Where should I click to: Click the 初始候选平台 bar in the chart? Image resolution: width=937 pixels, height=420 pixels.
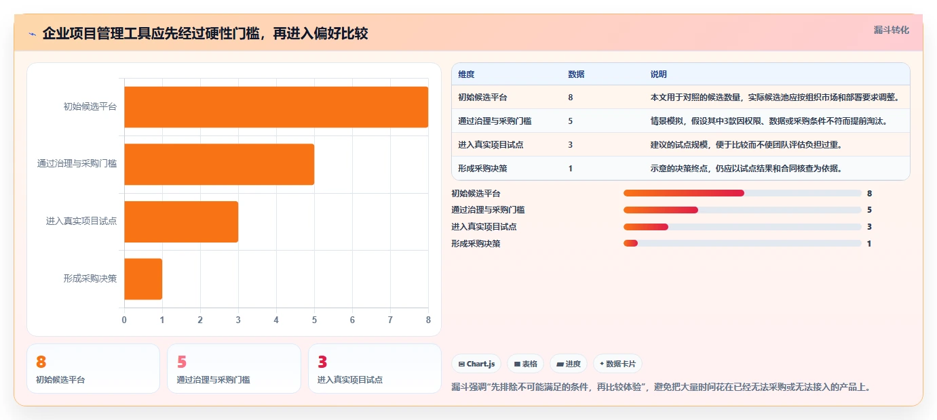pyautogui.click(x=276, y=107)
